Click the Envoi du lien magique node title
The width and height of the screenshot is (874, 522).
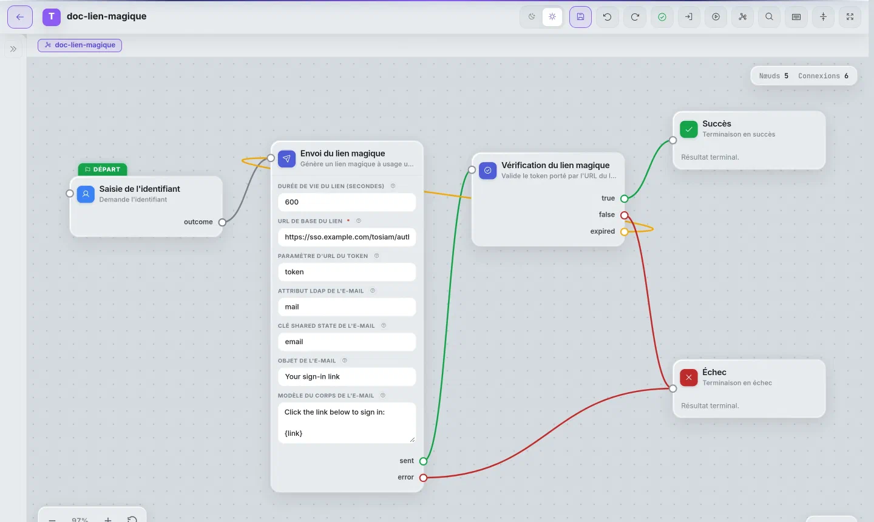[343, 154]
